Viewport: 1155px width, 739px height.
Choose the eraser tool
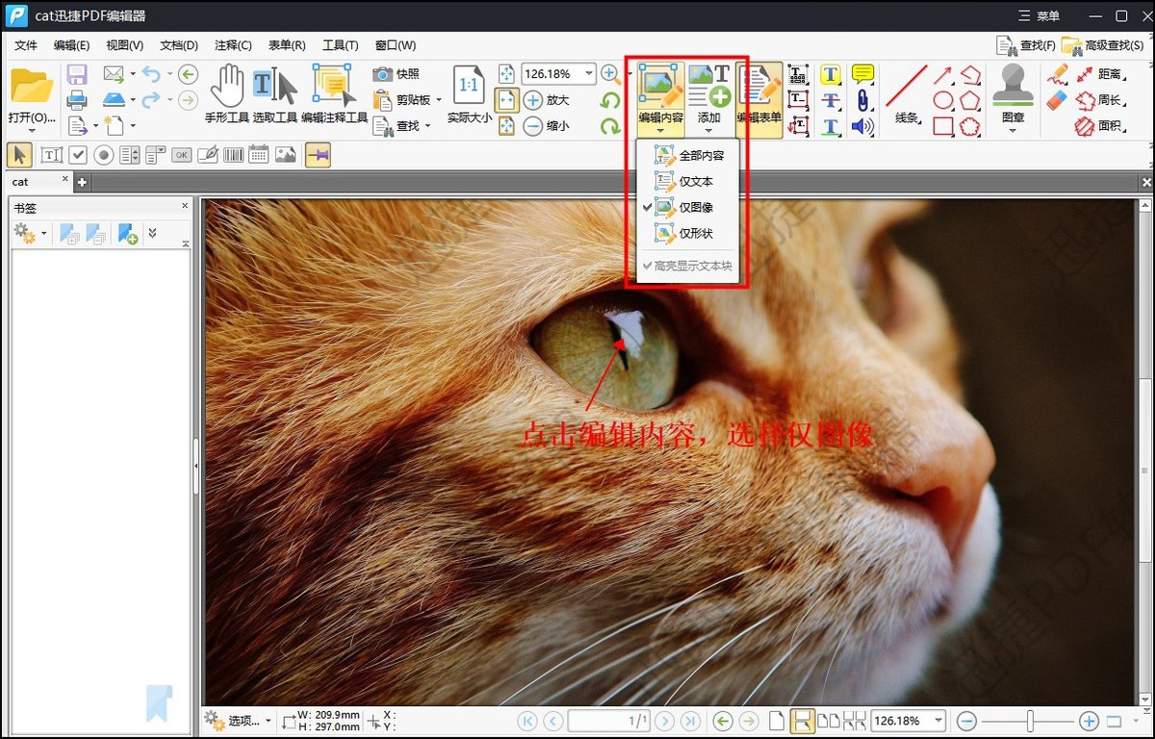pyautogui.click(x=1057, y=100)
